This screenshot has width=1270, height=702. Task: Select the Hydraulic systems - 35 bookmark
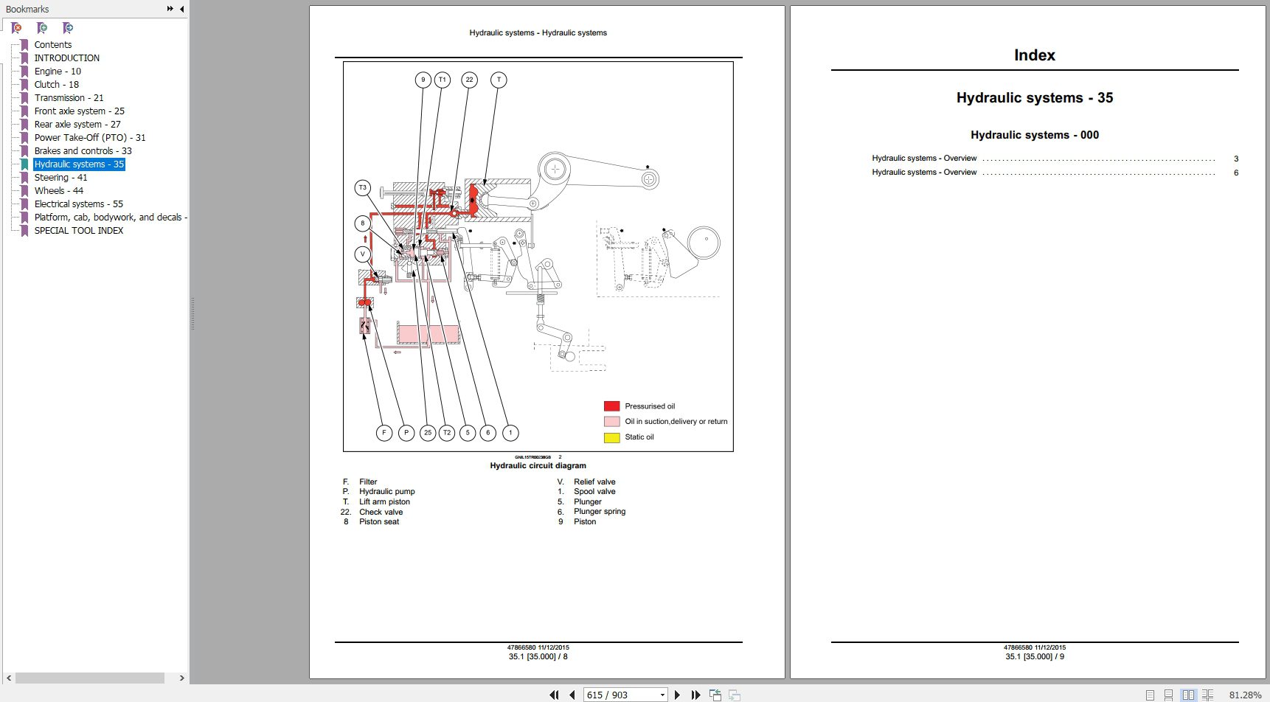pos(79,164)
